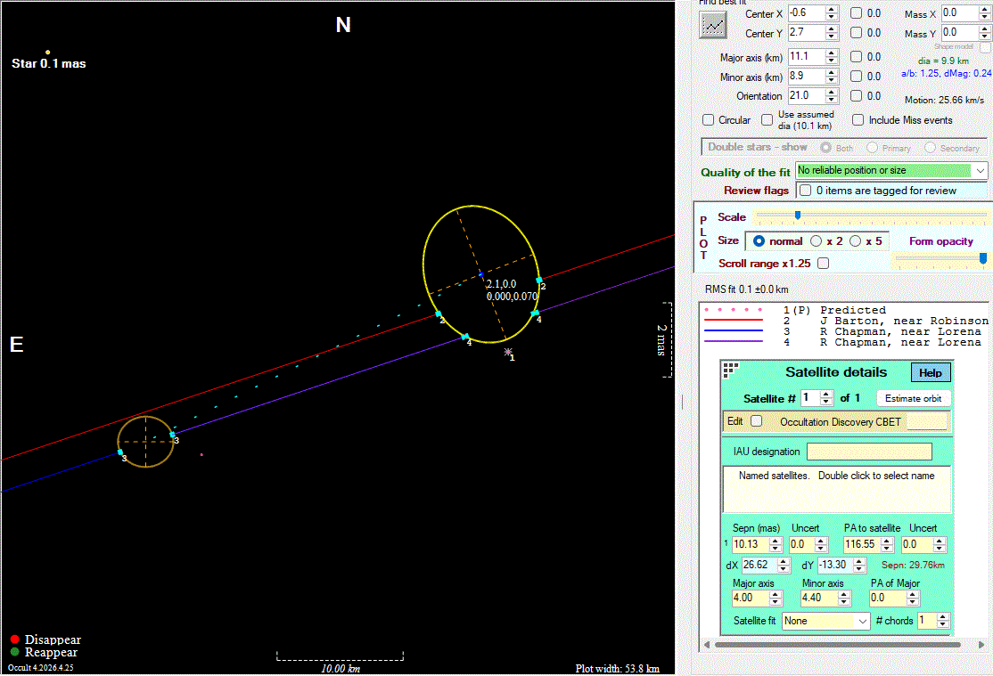Click the chord 3 'R Chapman' legend entry
Image resolution: width=993 pixels, height=676 pixels.
coord(842,331)
